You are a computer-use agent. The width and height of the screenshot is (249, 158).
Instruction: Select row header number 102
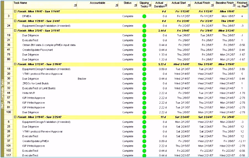[9, 150]
